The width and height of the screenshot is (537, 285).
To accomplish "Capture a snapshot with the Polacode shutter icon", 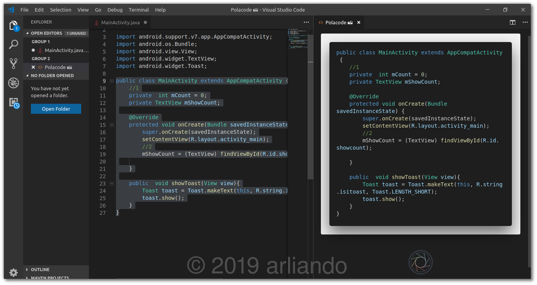I will click(420, 262).
